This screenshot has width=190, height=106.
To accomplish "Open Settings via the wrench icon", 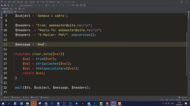I will (77, 5).
